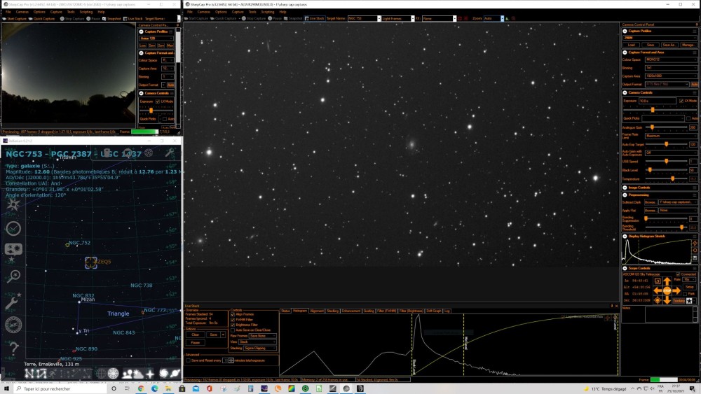Open the Binning 1x1 dropdown
701x394 pixels.
(671, 68)
